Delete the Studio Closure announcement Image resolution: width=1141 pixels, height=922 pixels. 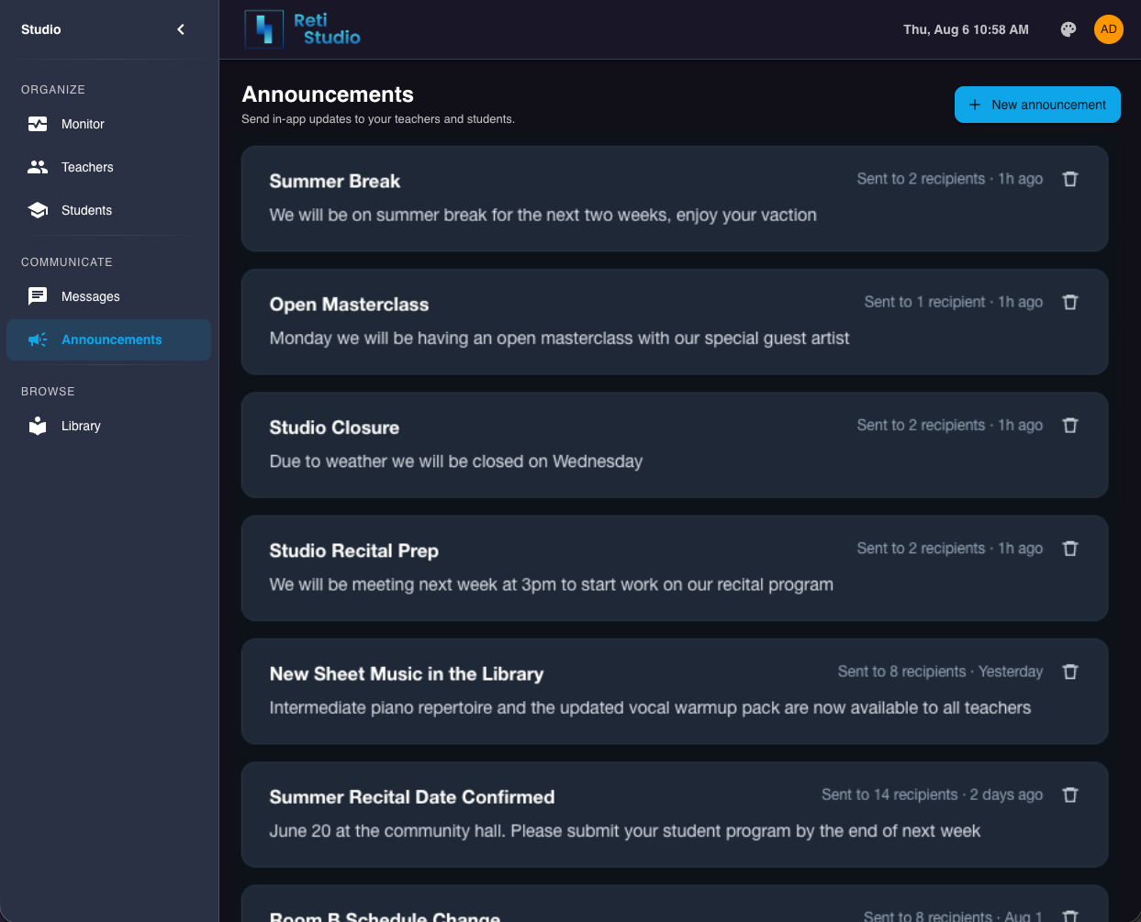[x=1070, y=425]
